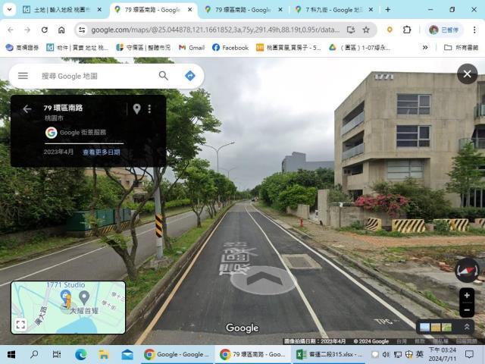Open the site information icon in address bar
The width and height of the screenshot is (485, 364).
click(x=82, y=30)
